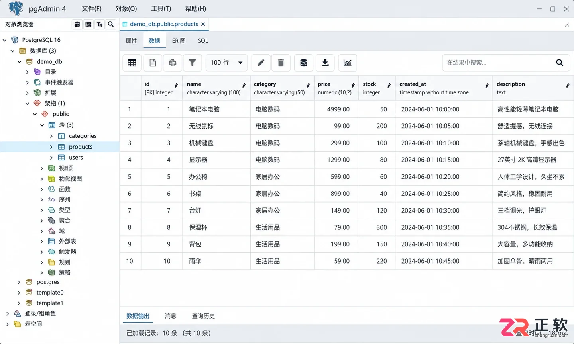Image resolution: width=574 pixels, height=344 pixels.
Task: Select the template1 database item
Action: point(50,303)
